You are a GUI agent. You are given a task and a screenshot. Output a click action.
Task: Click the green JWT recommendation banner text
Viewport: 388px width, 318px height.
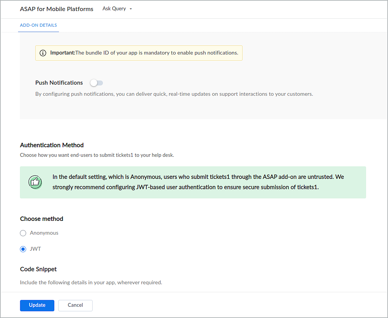[x=198, y=182]
